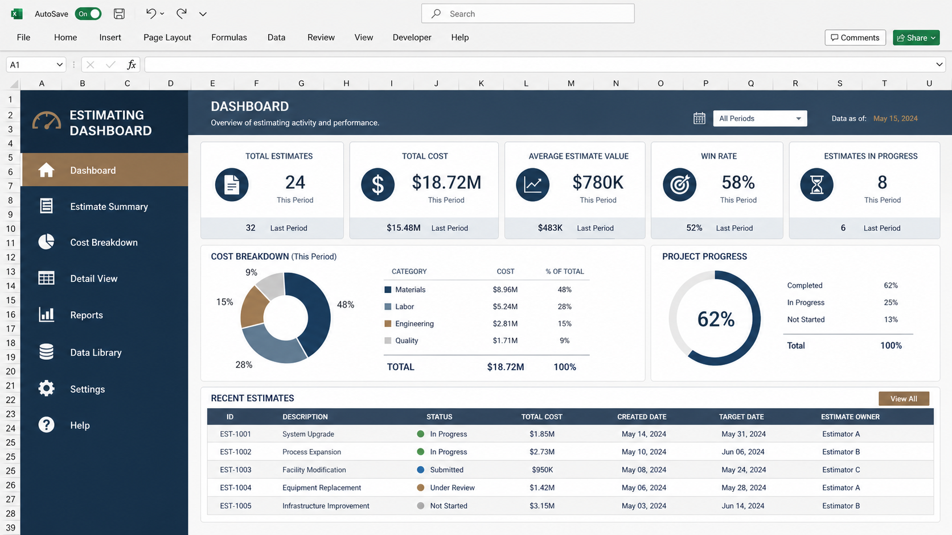The image size is (952, 535).
Task: Select row header 10
Action: click(10, 229)
